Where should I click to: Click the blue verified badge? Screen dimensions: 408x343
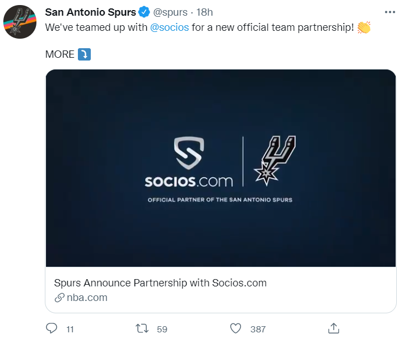[x=144, y=12]
